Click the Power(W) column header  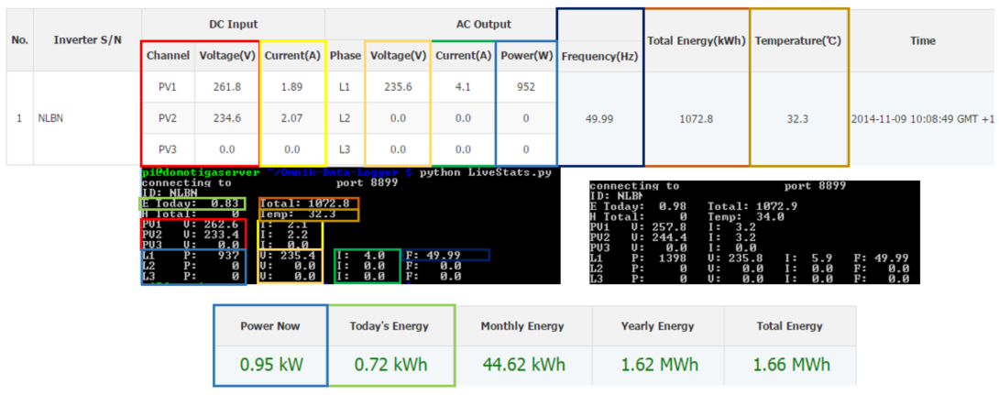526,56
